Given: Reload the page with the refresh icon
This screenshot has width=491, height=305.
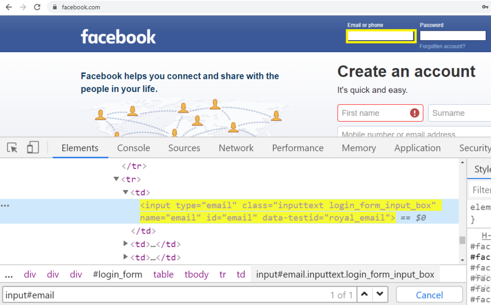Looking at the screenshot, I should point(37,7).
